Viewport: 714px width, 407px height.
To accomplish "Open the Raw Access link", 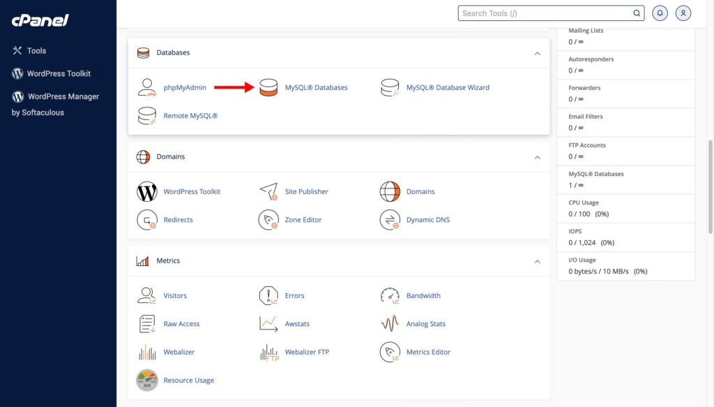I will [x=181, y=324].
